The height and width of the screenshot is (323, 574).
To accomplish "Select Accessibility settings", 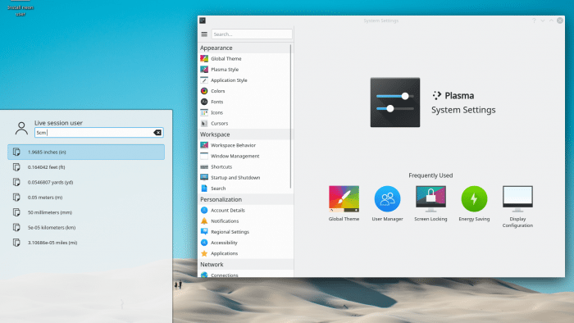I will click(x=245, y=243).
